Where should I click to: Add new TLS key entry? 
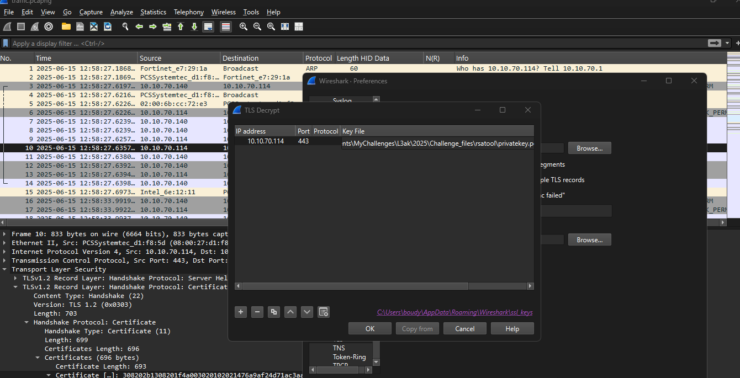click(x=241, y=312)
